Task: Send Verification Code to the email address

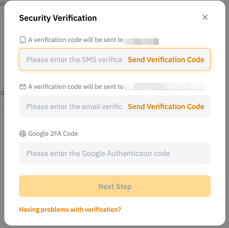Action: 166,106
